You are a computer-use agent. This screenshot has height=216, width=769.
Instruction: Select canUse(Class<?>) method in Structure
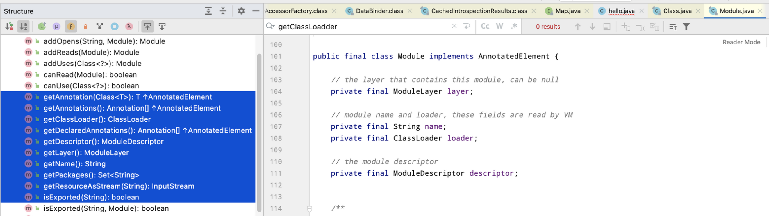tap(128, 86)
